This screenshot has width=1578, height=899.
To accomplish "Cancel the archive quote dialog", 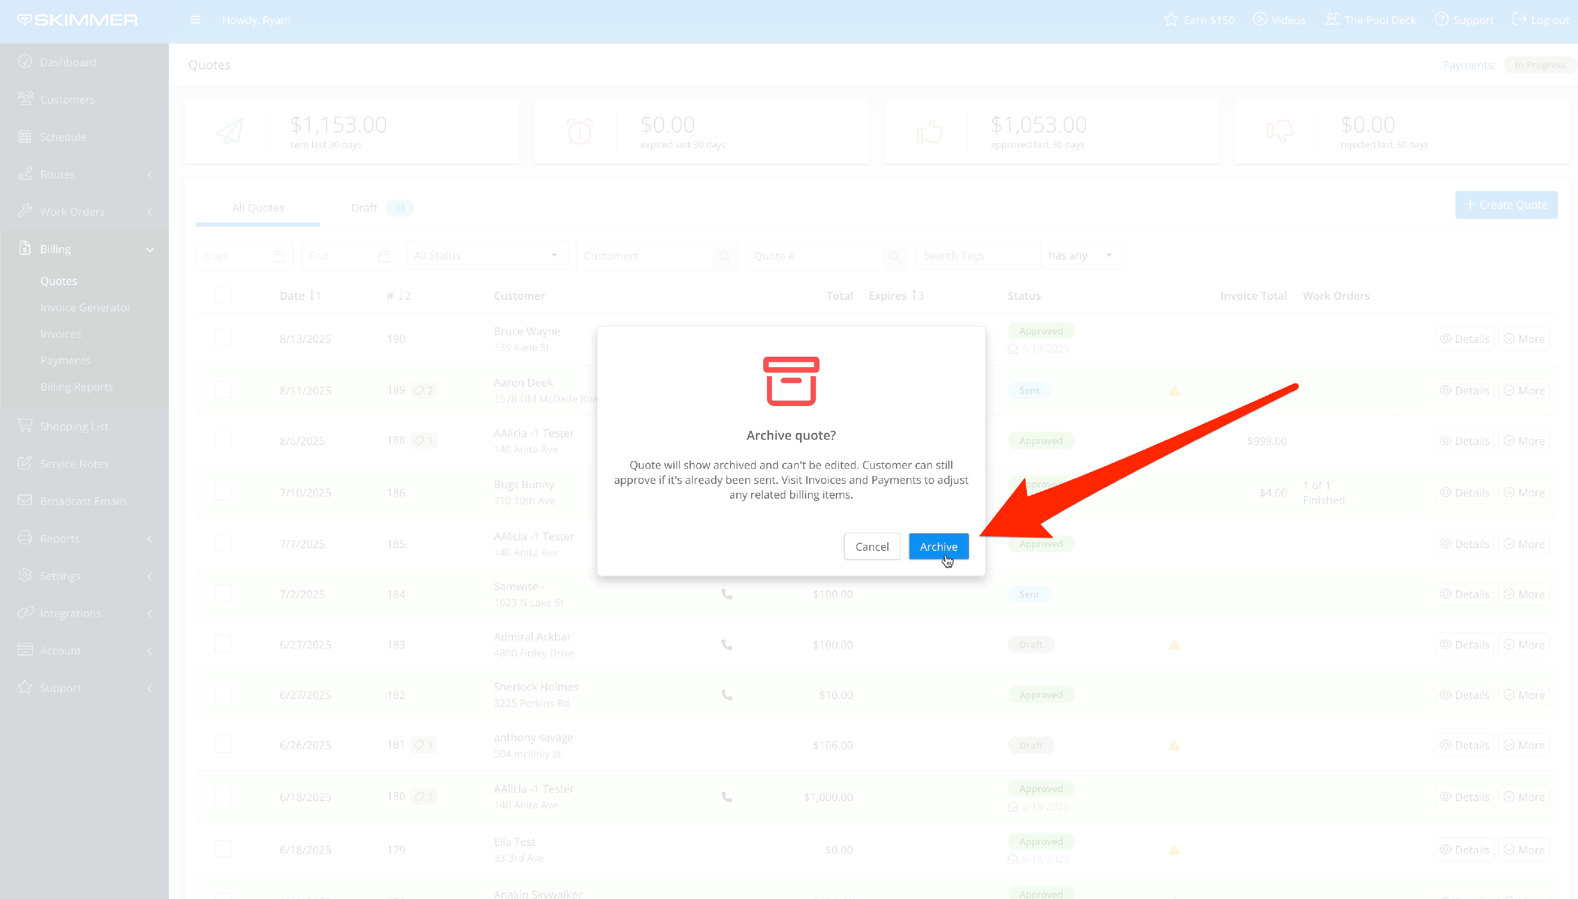I will click(x=872, y=547).
